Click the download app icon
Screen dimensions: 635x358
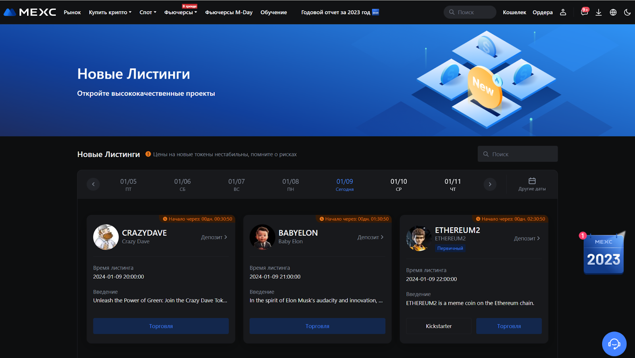pyautogui.click(x=598, y=12)
